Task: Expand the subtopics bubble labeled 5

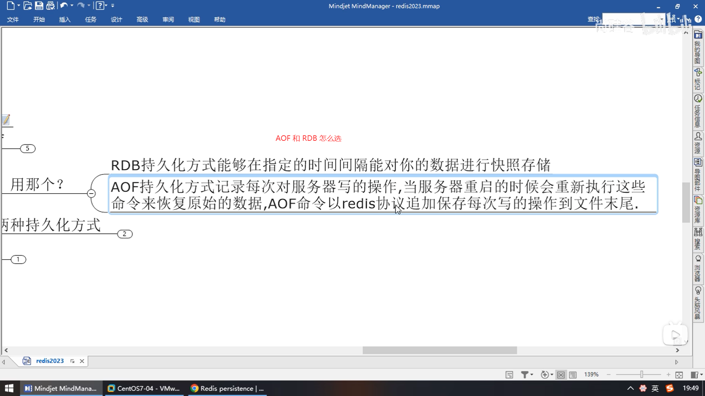Action: pos(28,148)
